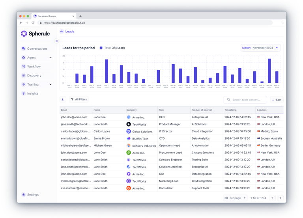
Task: Open Conversations in the sidebar
Action: click(x=37, y=48)
